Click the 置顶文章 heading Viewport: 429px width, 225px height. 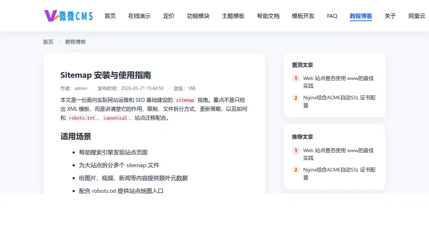click(302, 65)
